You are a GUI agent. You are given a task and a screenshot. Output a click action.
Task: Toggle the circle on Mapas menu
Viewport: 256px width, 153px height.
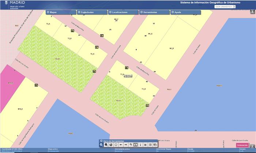[x=48, y=12]
